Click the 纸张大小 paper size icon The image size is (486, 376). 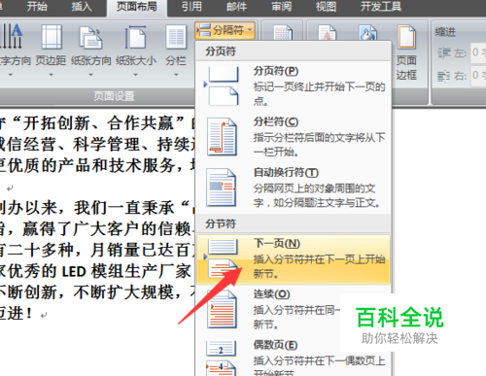[x=135, y=37]
